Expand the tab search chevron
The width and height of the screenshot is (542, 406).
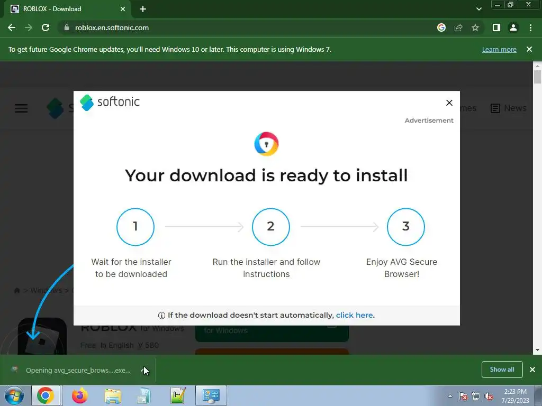click(478, 9)
